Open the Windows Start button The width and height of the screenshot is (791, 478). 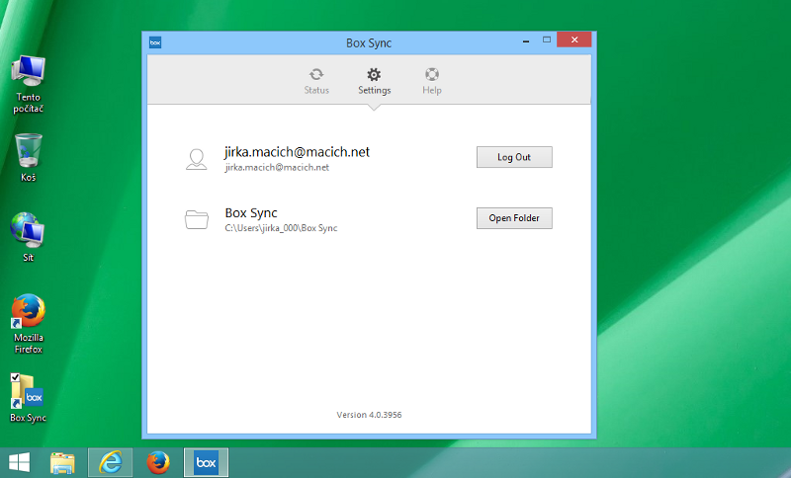(x=19, y=462)
